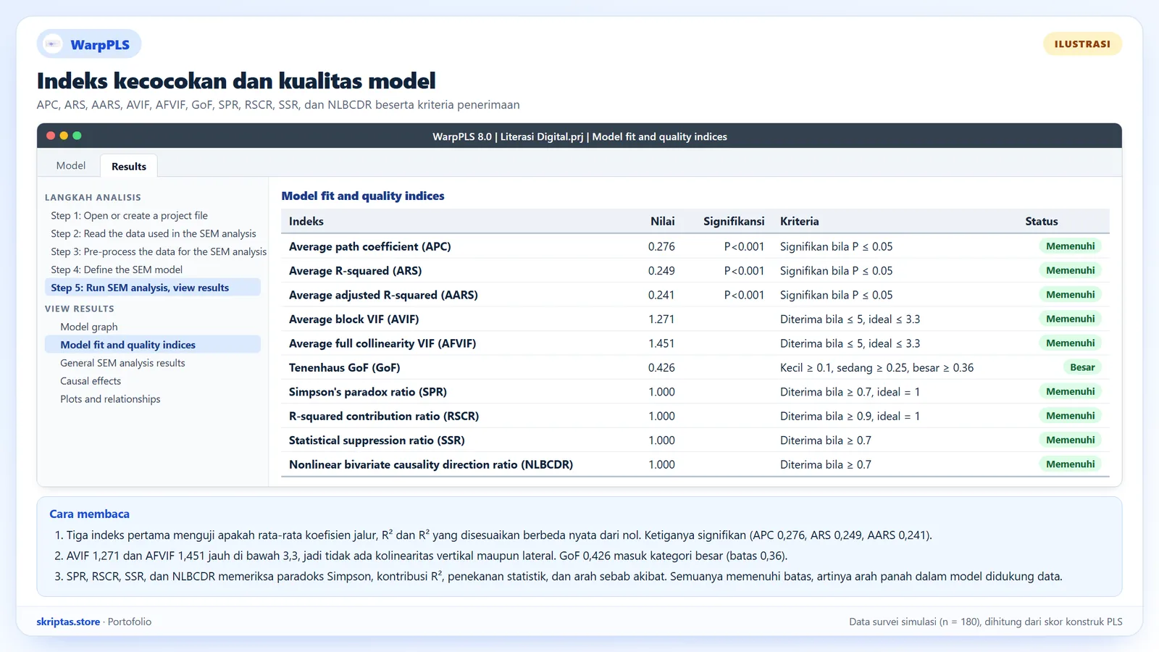Click the Indeks column header
Screen dimensions: 1159x652
[306, 222]
